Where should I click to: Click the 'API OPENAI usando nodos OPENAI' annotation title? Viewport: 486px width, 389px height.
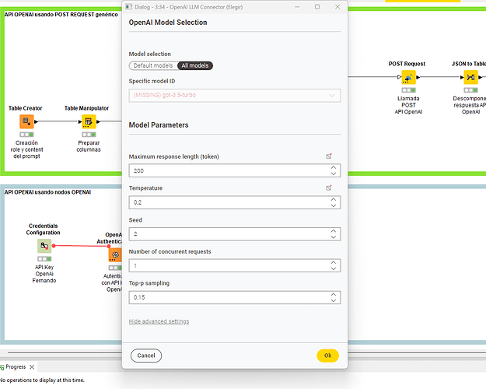coord(47,192)
